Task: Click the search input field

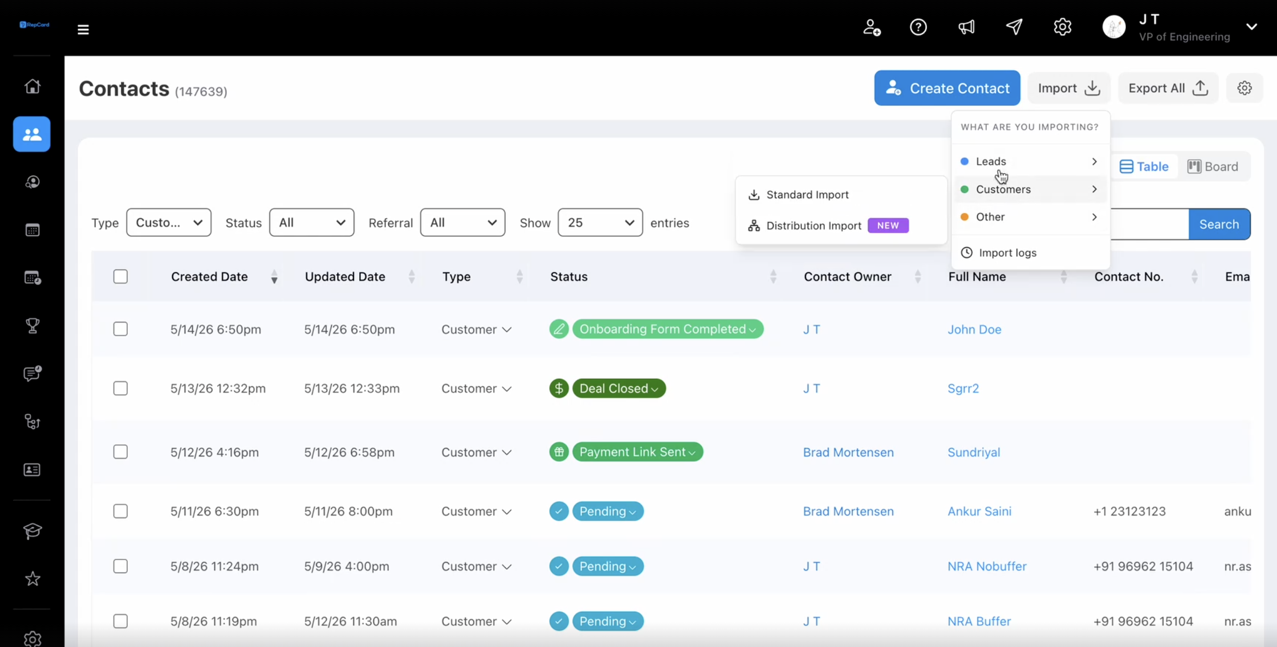Action: [1149, 224]
